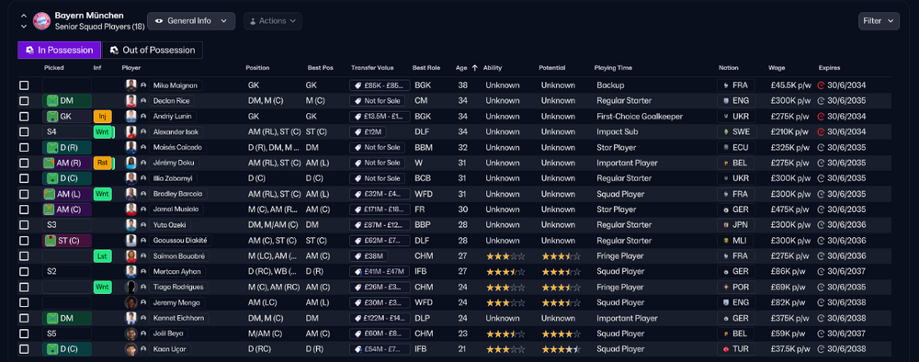This screenshot has width=919, height=362.
Task: Switch to the Out of Possession tab
Action: [x=153, y=51]
